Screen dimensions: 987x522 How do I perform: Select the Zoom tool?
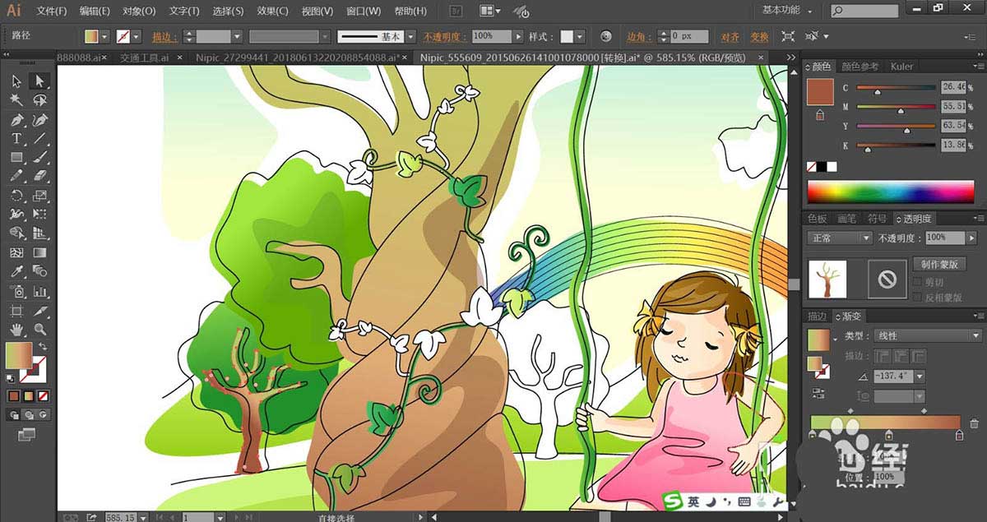click(39, 330)
